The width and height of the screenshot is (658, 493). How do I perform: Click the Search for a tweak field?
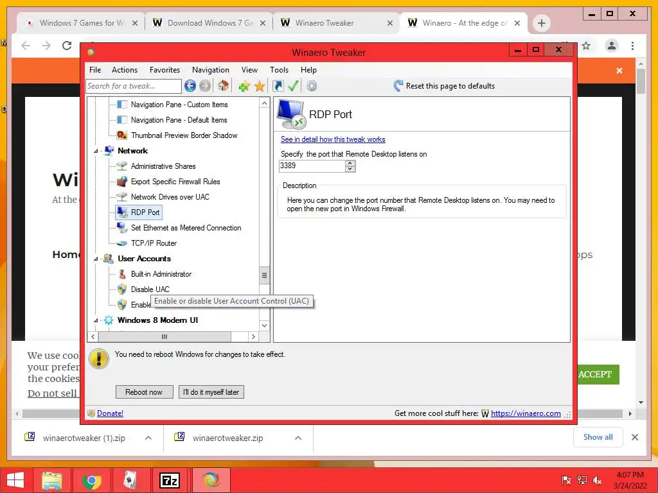[x=134, y=86]
